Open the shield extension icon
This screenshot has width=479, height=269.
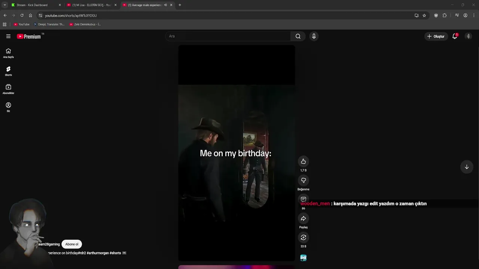tap(436, 15)
